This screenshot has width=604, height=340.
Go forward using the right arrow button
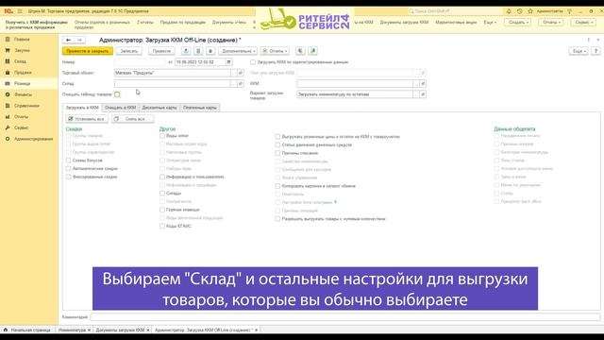[x=79, y=40]
